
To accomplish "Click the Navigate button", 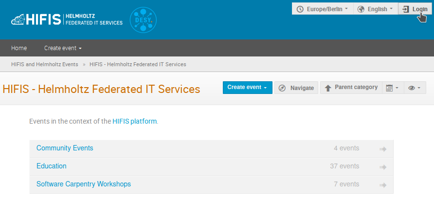I will pyautogui.click(x=296, y=88).
